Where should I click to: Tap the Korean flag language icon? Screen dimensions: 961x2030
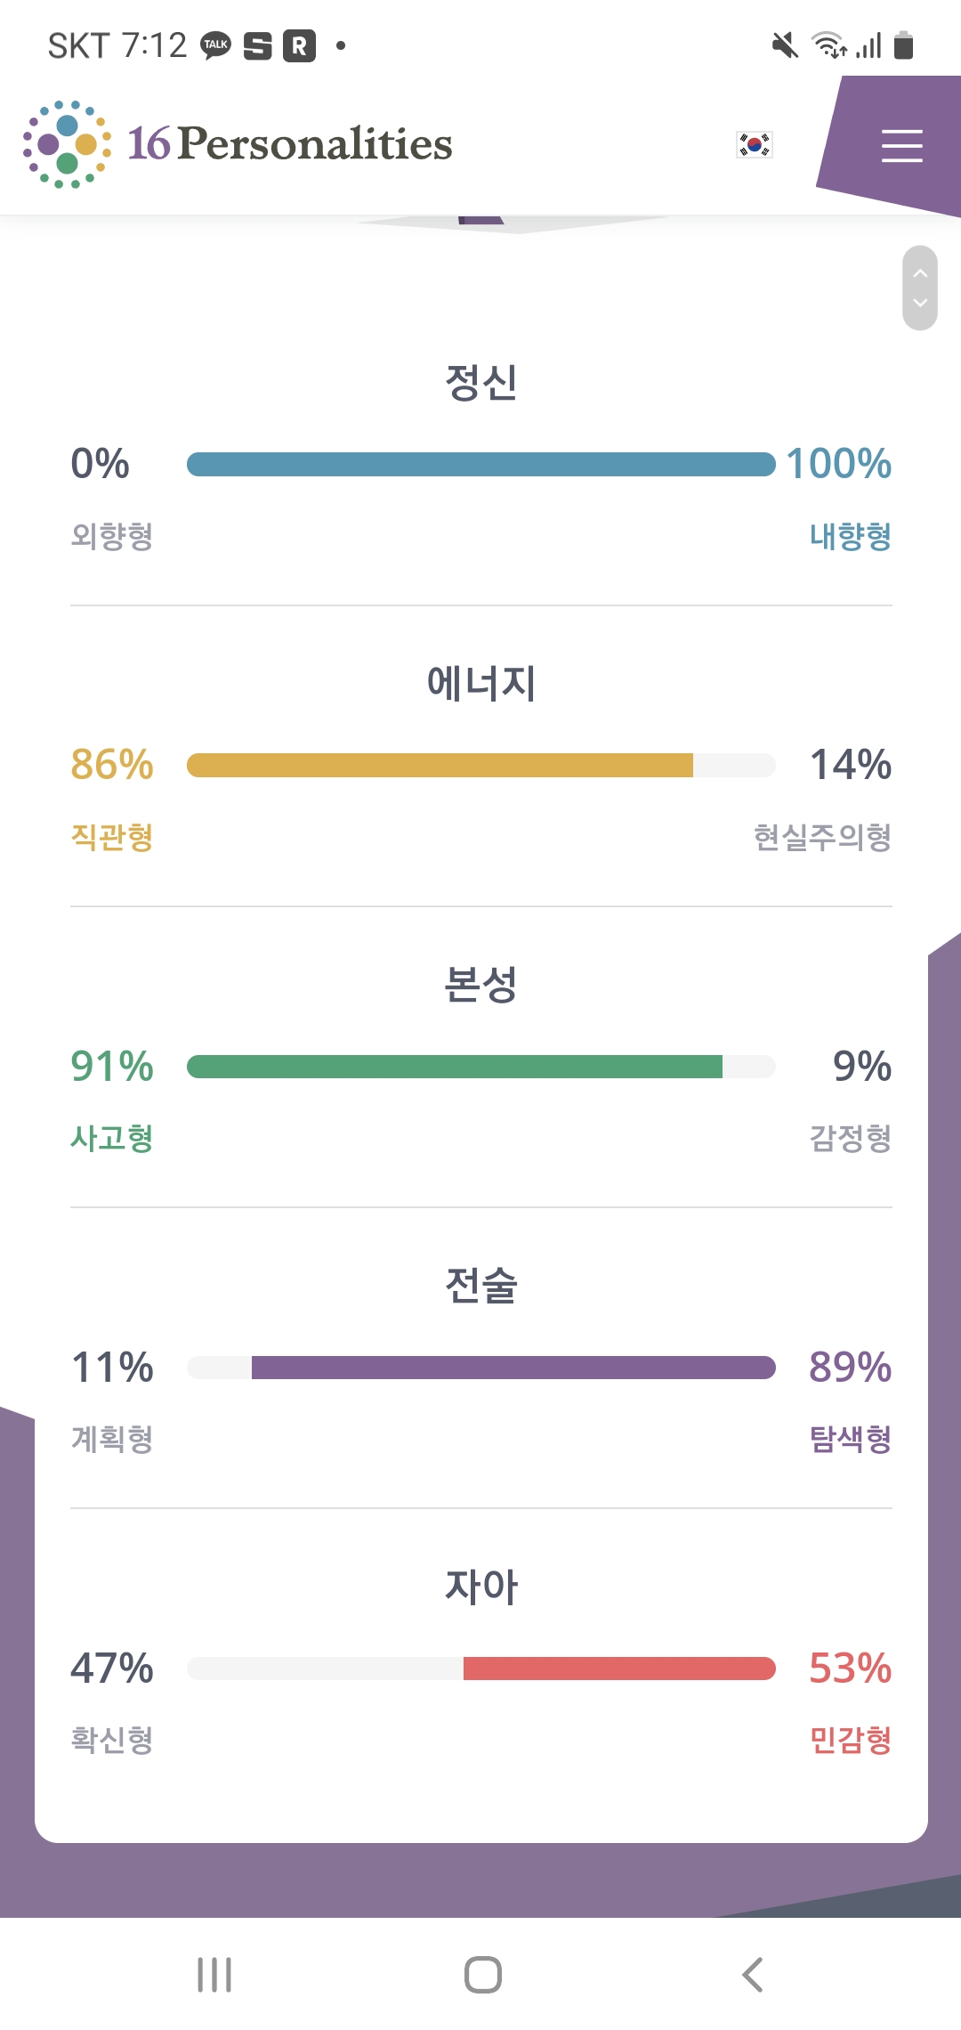755,144
